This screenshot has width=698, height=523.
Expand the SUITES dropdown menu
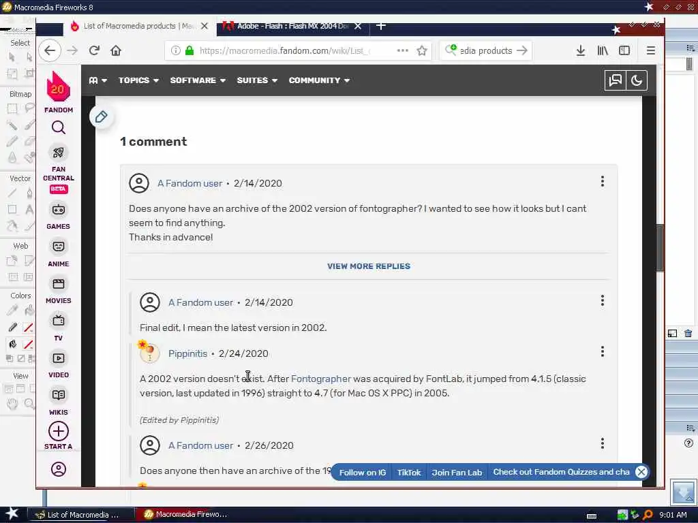(257, 80)
